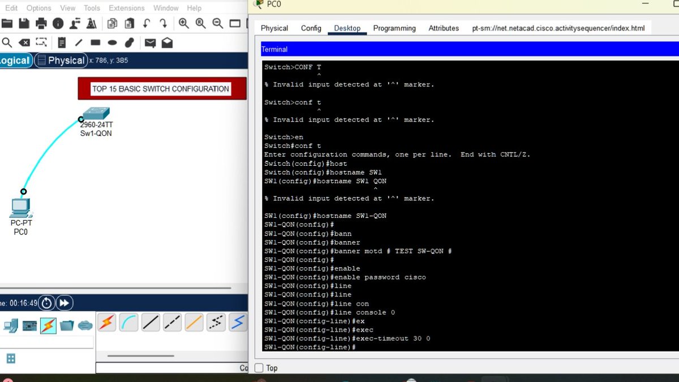The height and width of the screenshot is (382, 679).
Task: Open the Options menu
Action: 39,8
